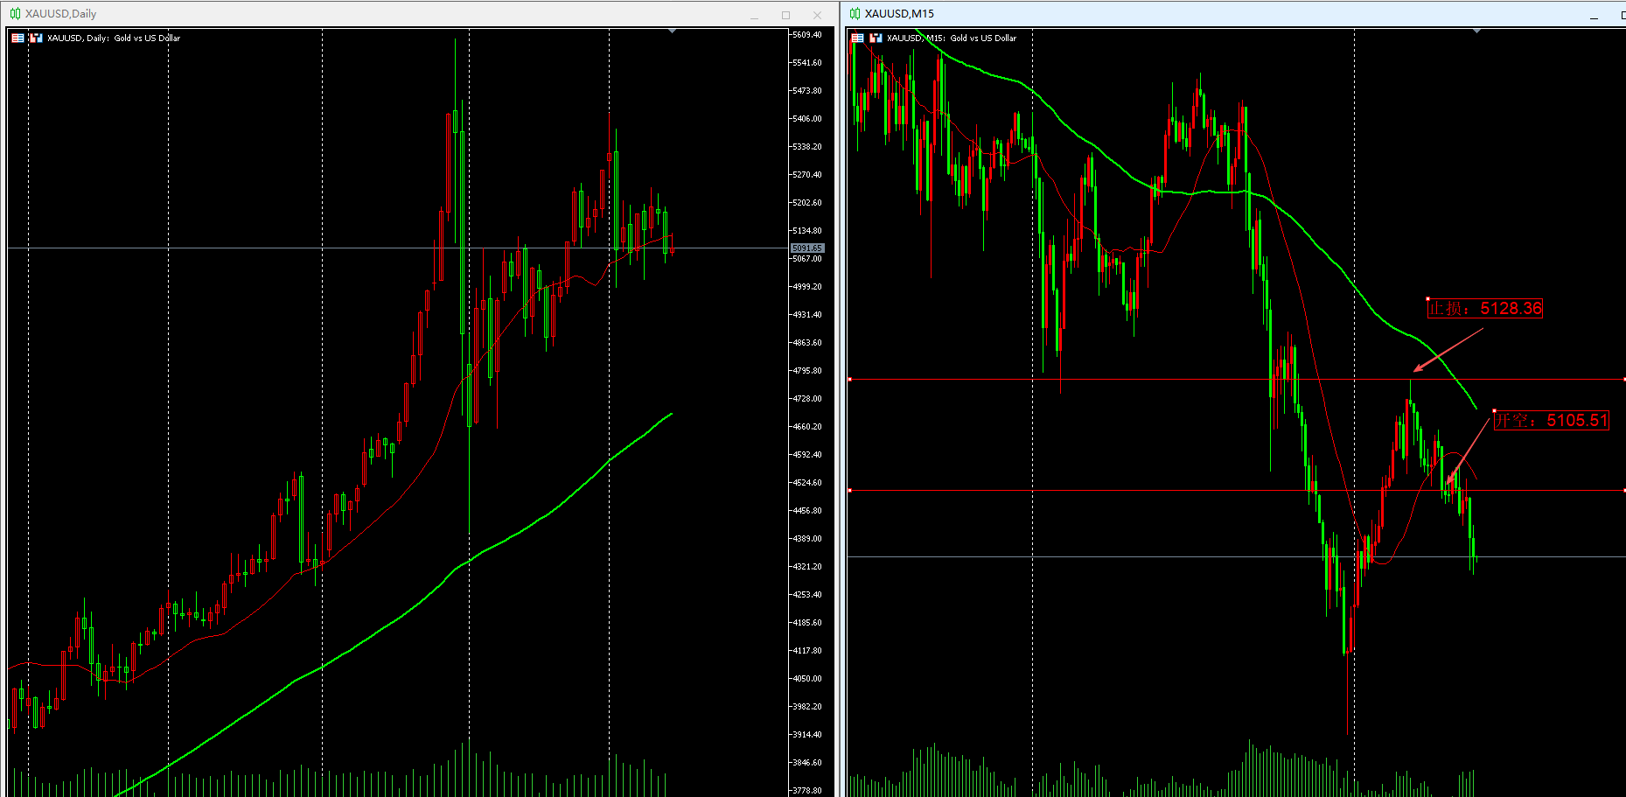Activate the XAUUSD,M15 window title text
The height and width of the screenshot is (797, 1626).
coord(899,14)
